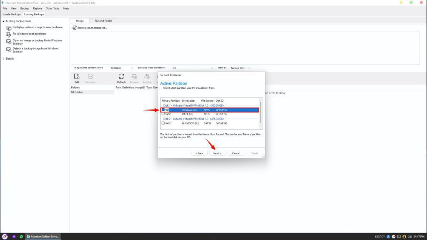Viewport: 427px width, 240px height.
Task: Open the Help menu
Action: [66, 8]
